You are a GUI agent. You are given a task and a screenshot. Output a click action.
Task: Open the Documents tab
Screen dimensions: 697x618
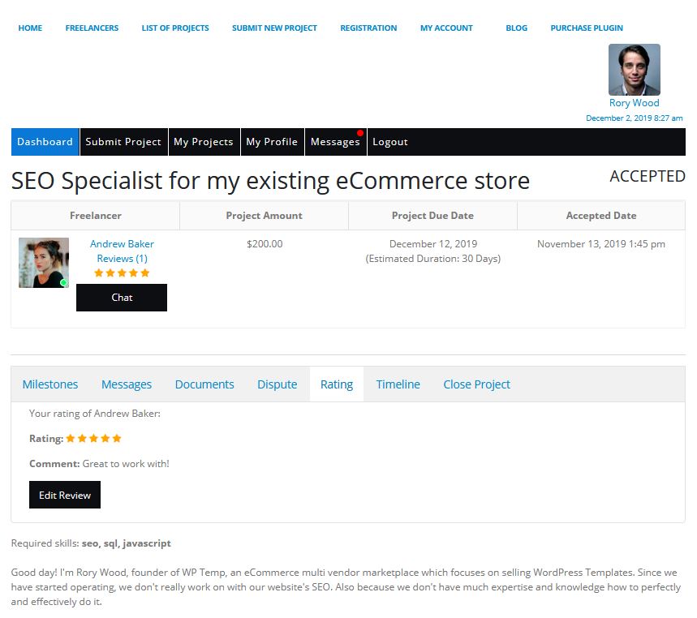[x=204, y=384]
